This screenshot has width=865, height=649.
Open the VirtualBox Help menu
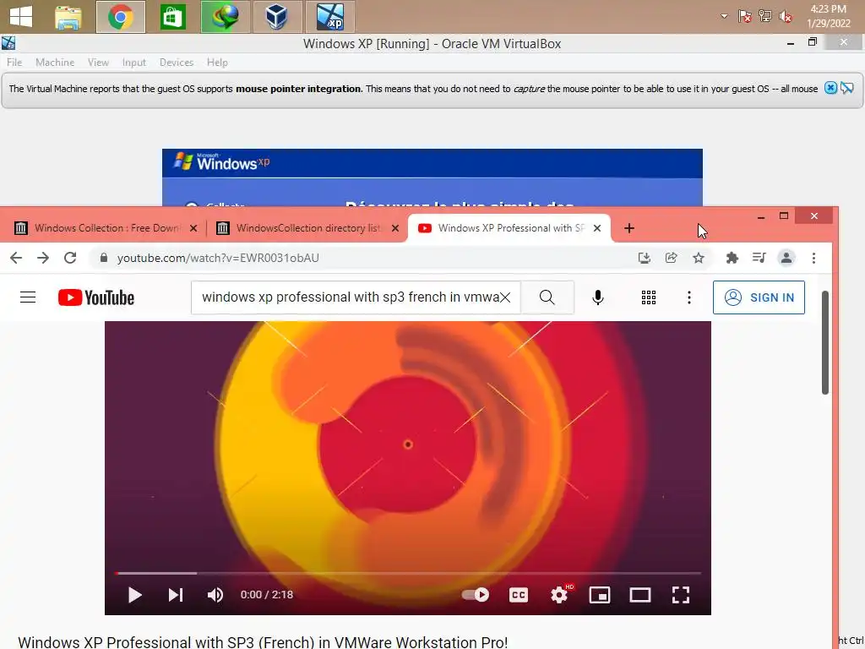click(217, 63)
